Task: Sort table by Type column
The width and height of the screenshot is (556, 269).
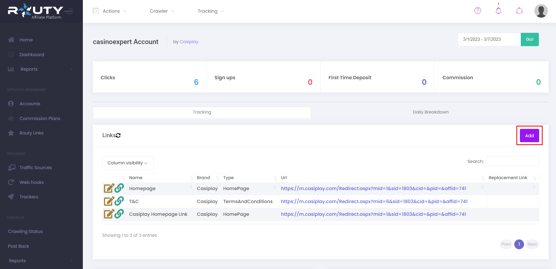Action: click(250, 178)
